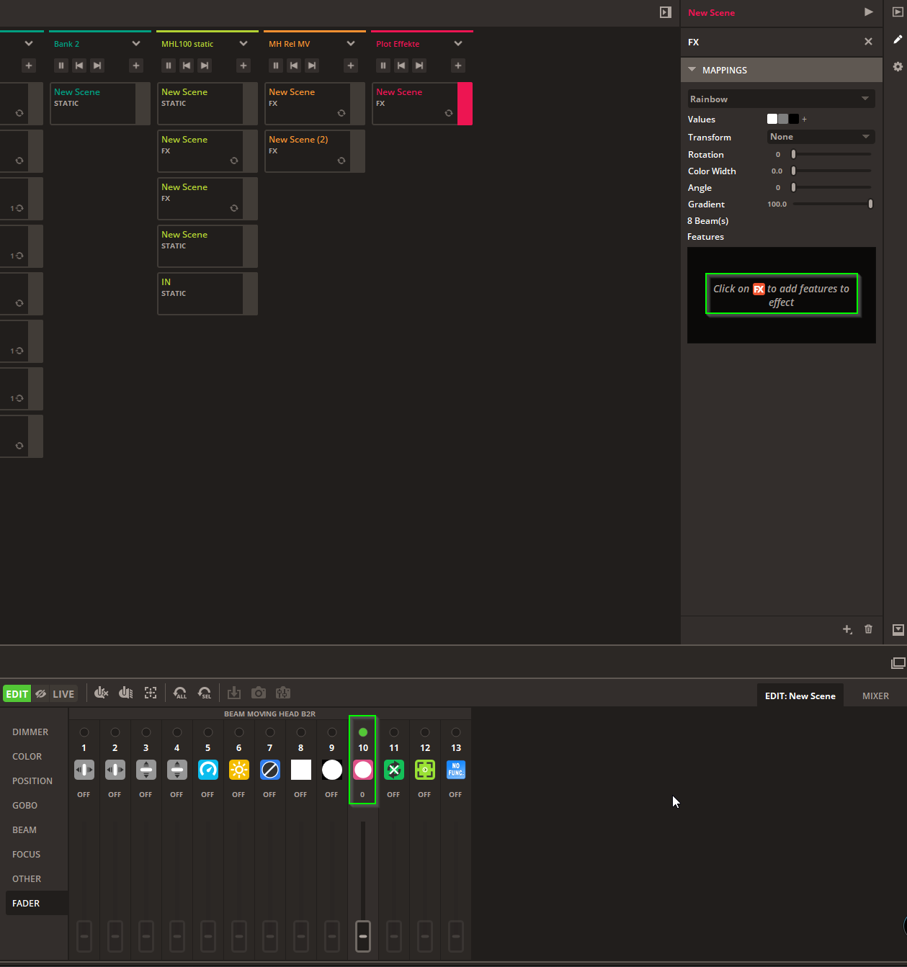
Task: Enable the channel 8 radio circle
Action: [x=301, y=732]
